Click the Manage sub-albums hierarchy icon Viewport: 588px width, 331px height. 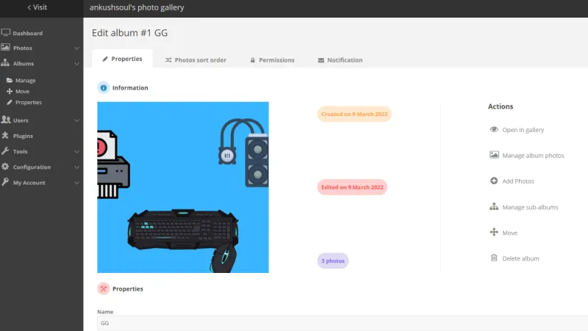click(494, 207)
